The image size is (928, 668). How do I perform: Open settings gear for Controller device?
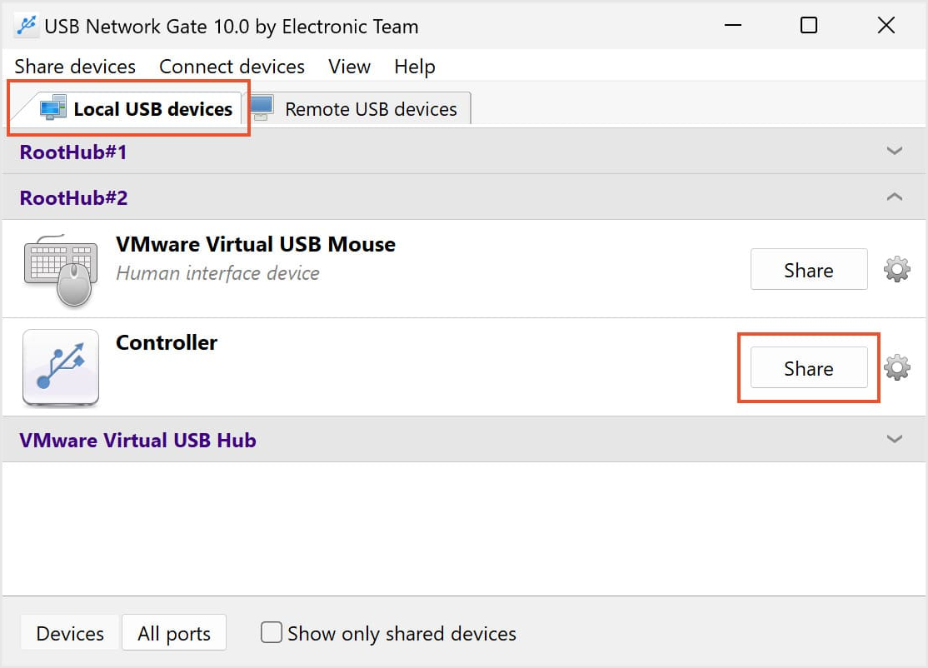[x=896, y=367]
